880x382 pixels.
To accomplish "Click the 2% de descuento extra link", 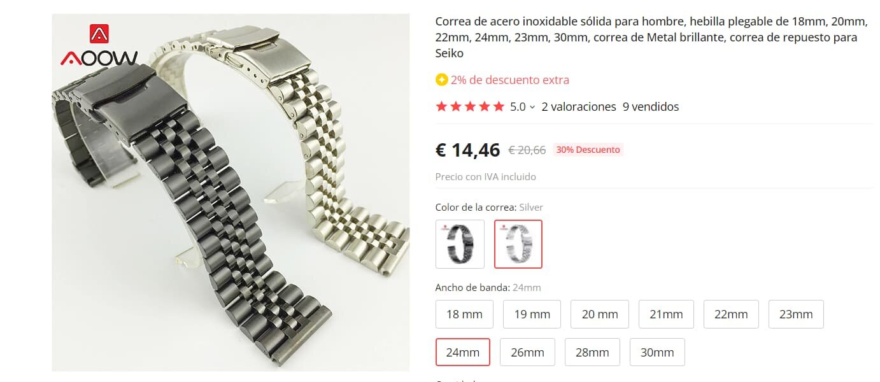I will [510, 80].
